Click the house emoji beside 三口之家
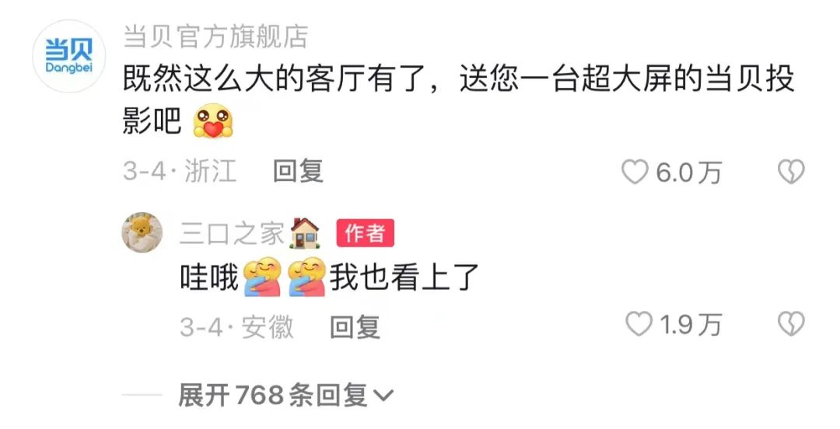Viewport: 840px width, 429px height. tap(304, 233)
